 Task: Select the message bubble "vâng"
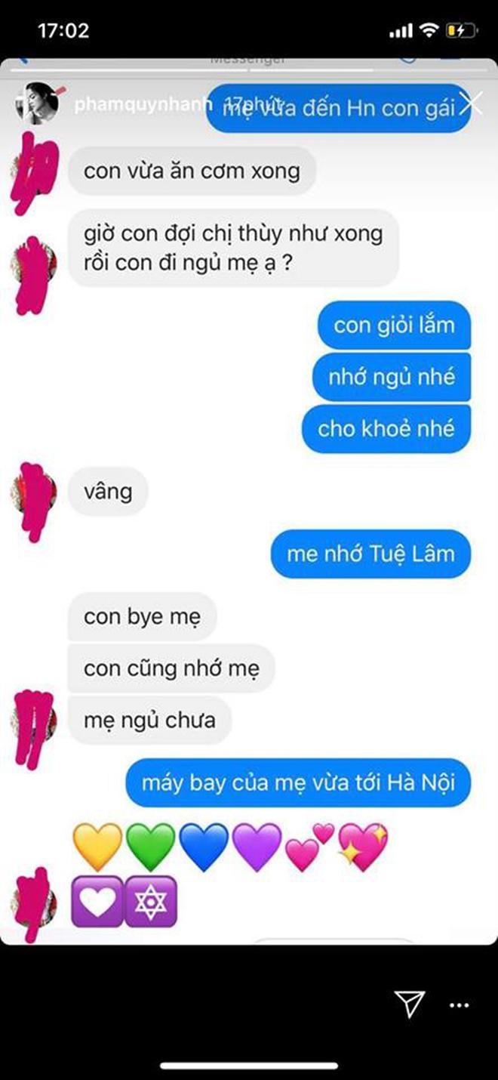[108, 492]
